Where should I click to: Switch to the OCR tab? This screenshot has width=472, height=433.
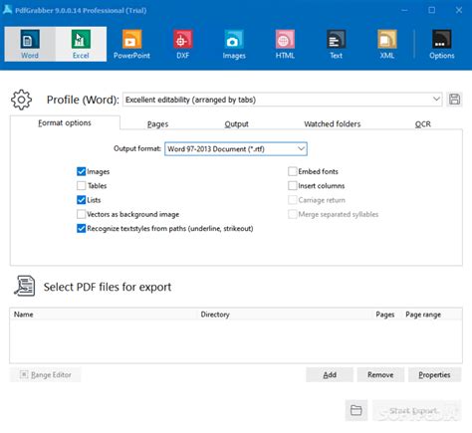pos(423,124)
